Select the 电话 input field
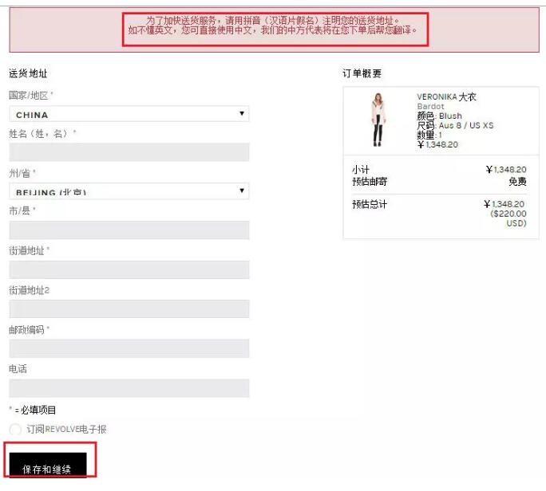The width and height of the screenshot is (546, 491). (129, 388)
